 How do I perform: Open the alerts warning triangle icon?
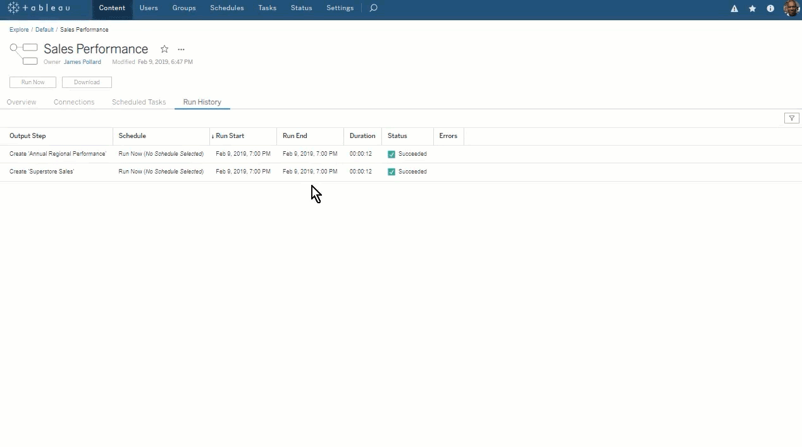[x=734, y=9]
